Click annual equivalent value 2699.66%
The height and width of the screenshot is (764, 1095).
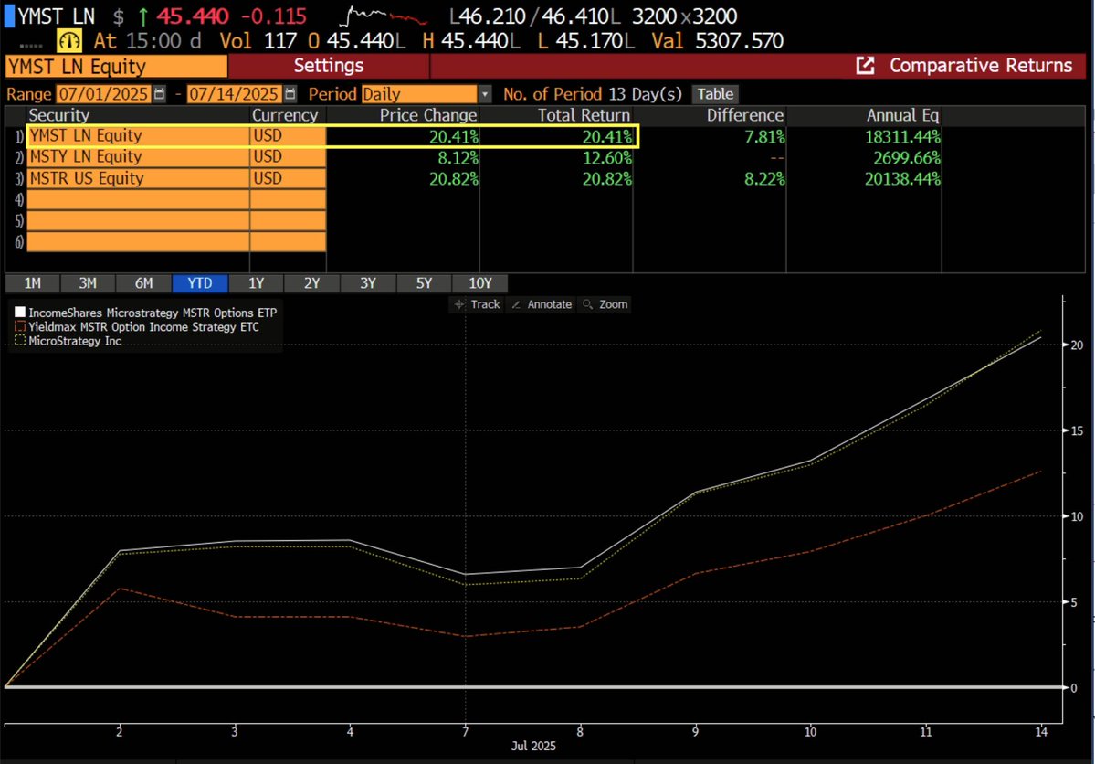pos(907,158)
